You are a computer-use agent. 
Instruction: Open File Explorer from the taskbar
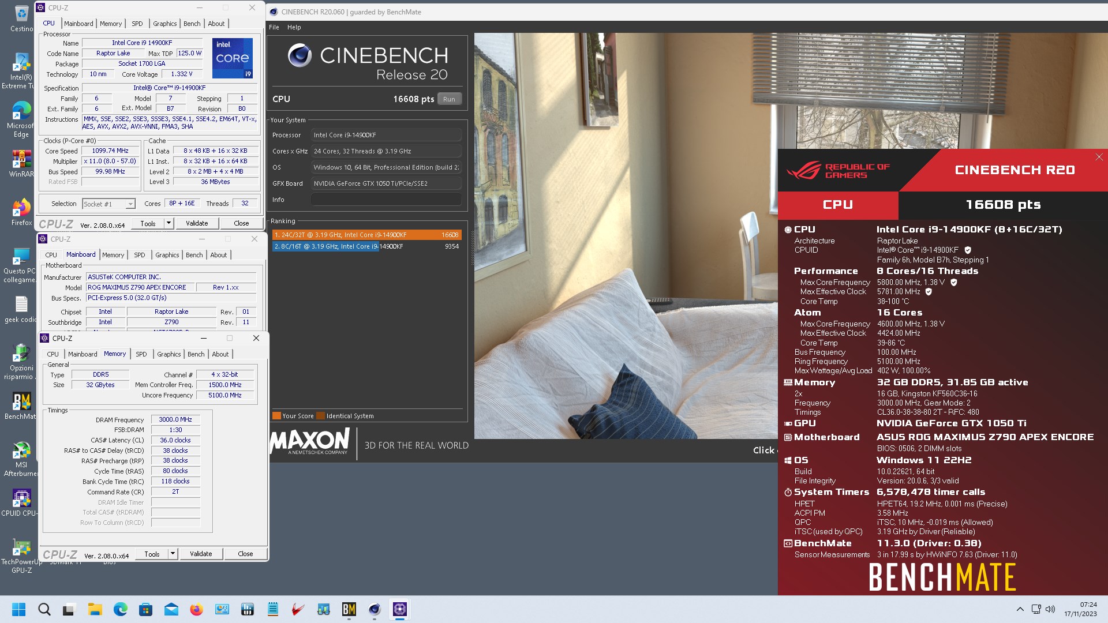pos(95,609)
